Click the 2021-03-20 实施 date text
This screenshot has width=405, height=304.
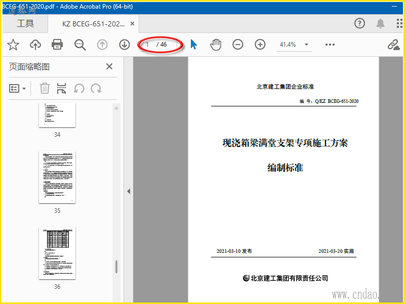(x=336, y=251)
